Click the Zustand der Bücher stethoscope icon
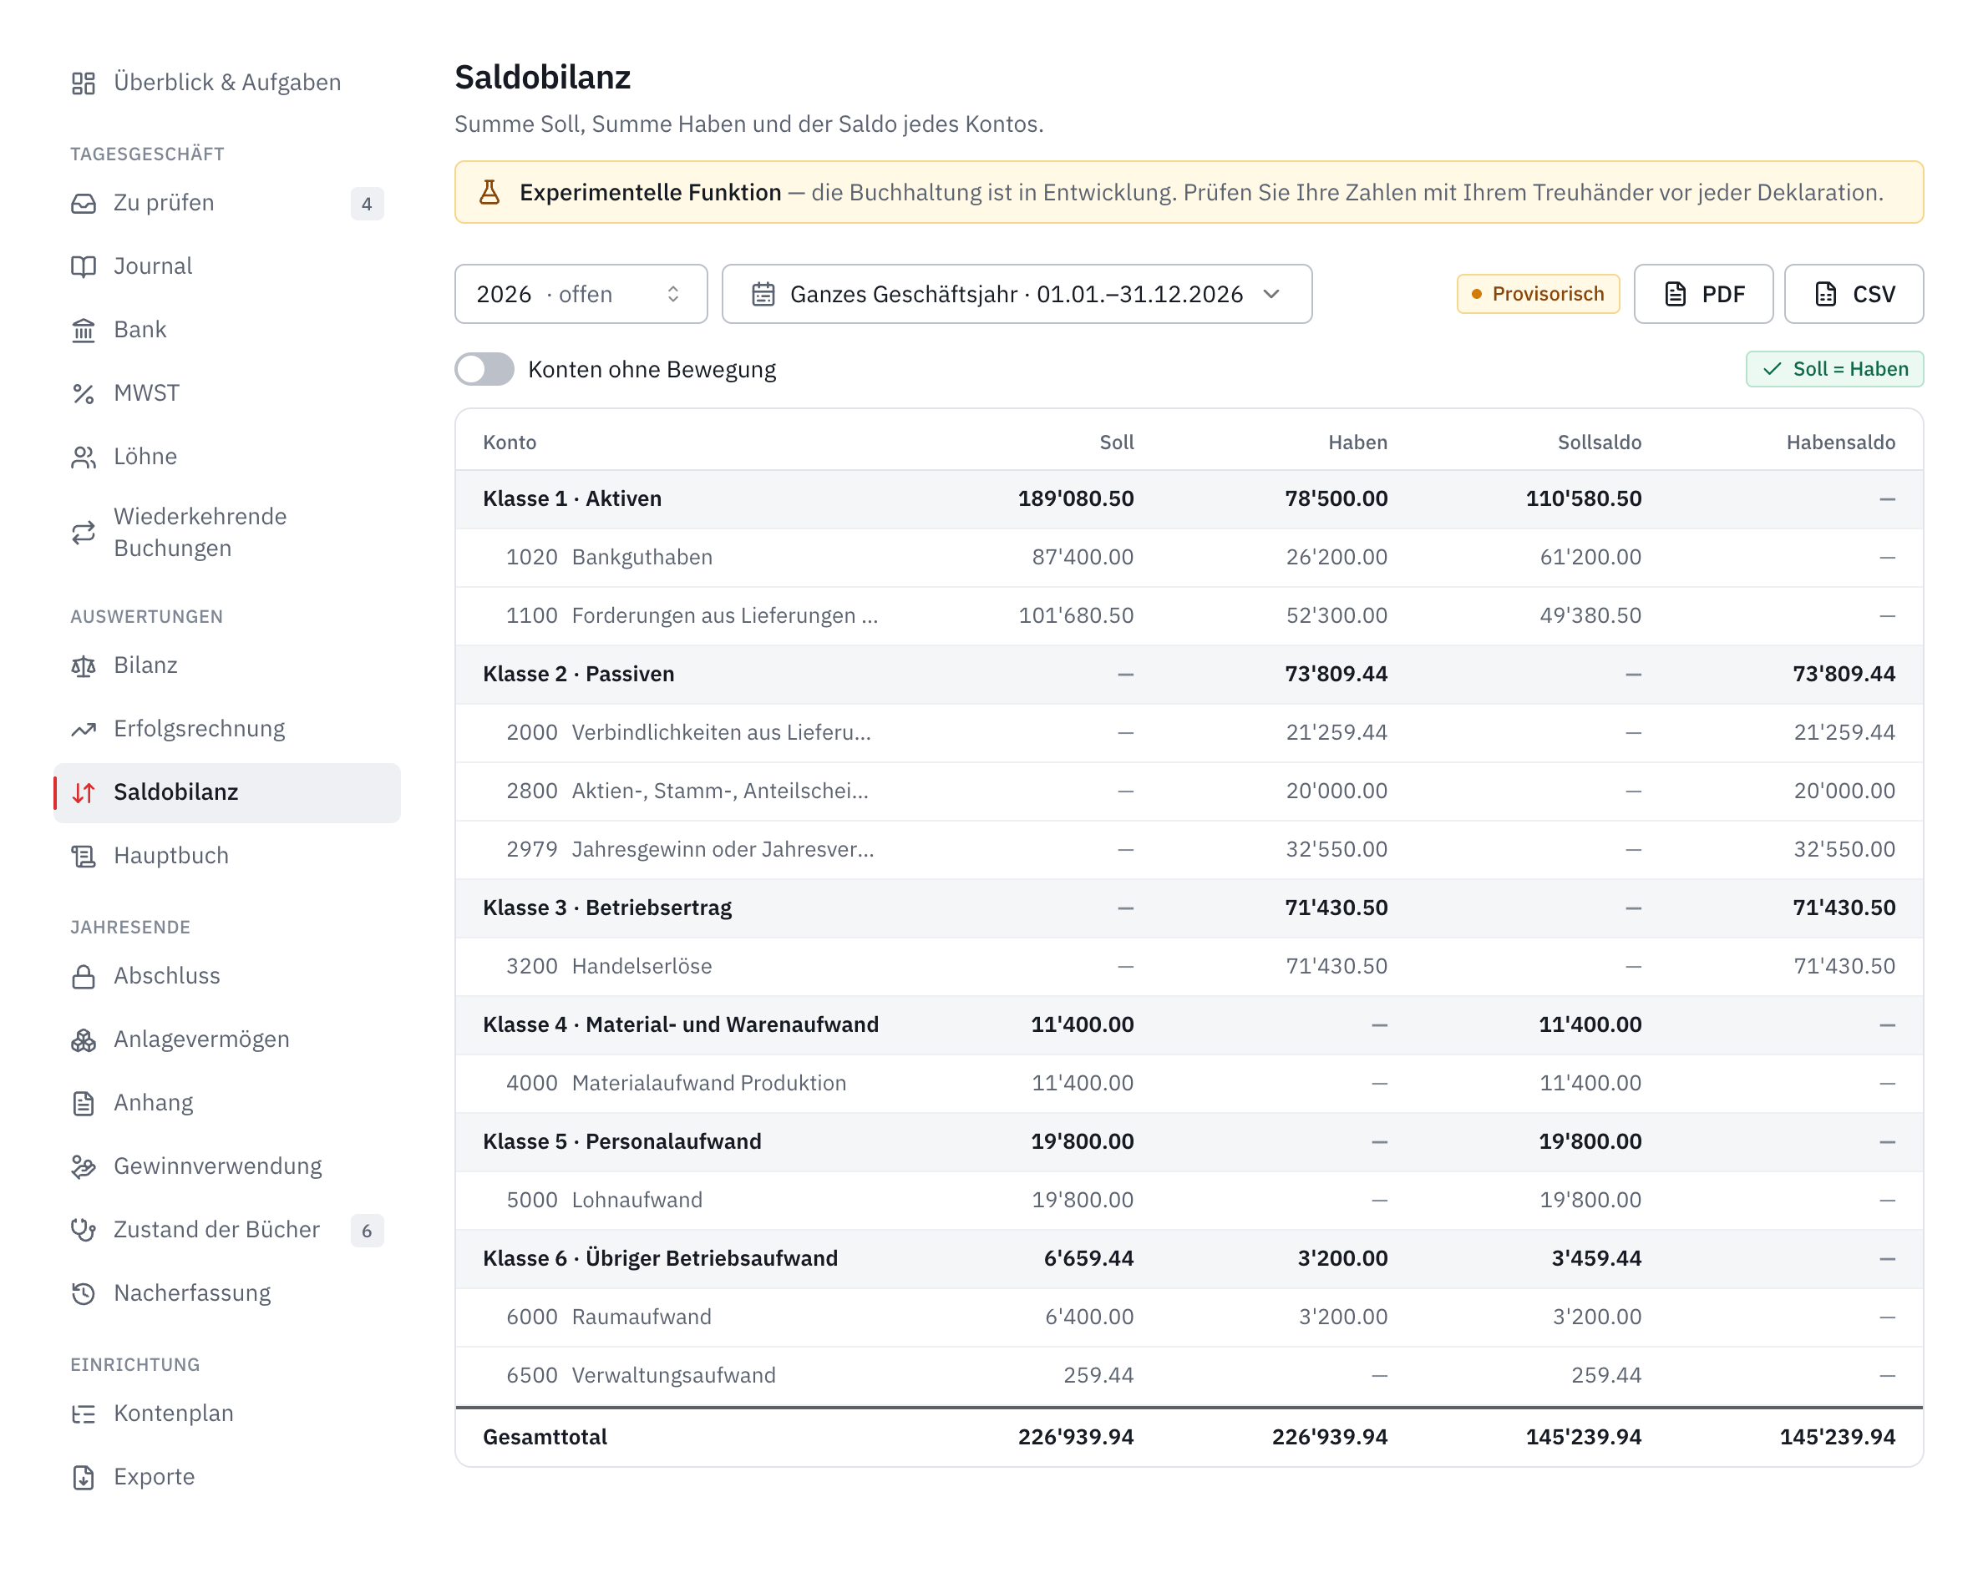The height and width of the screenshot is (1593, 1978). [84, 1229]
